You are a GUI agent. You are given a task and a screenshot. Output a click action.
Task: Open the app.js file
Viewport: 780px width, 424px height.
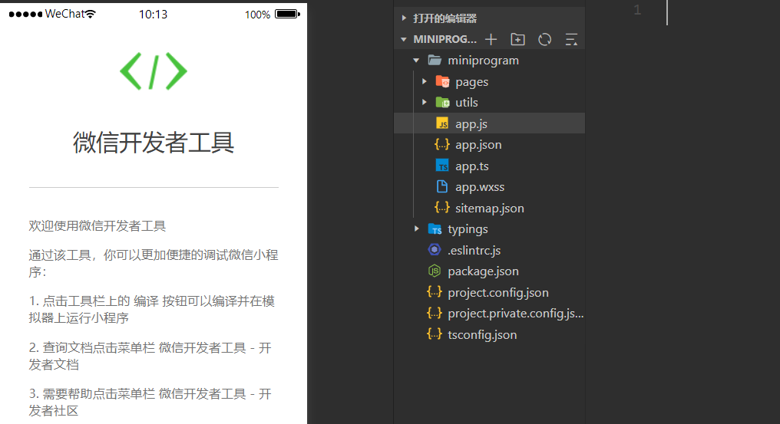click(x=471, y=123)
